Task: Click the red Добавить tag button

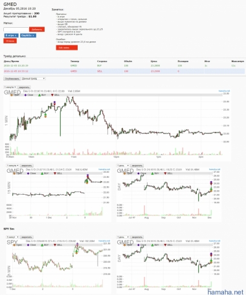Action: 37,29
